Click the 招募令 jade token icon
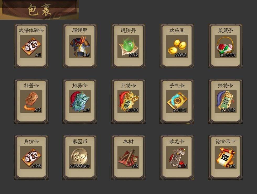 tap(80, 102)
